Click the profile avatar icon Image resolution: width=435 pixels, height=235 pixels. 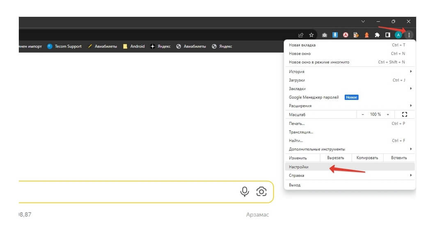(398, 35)
